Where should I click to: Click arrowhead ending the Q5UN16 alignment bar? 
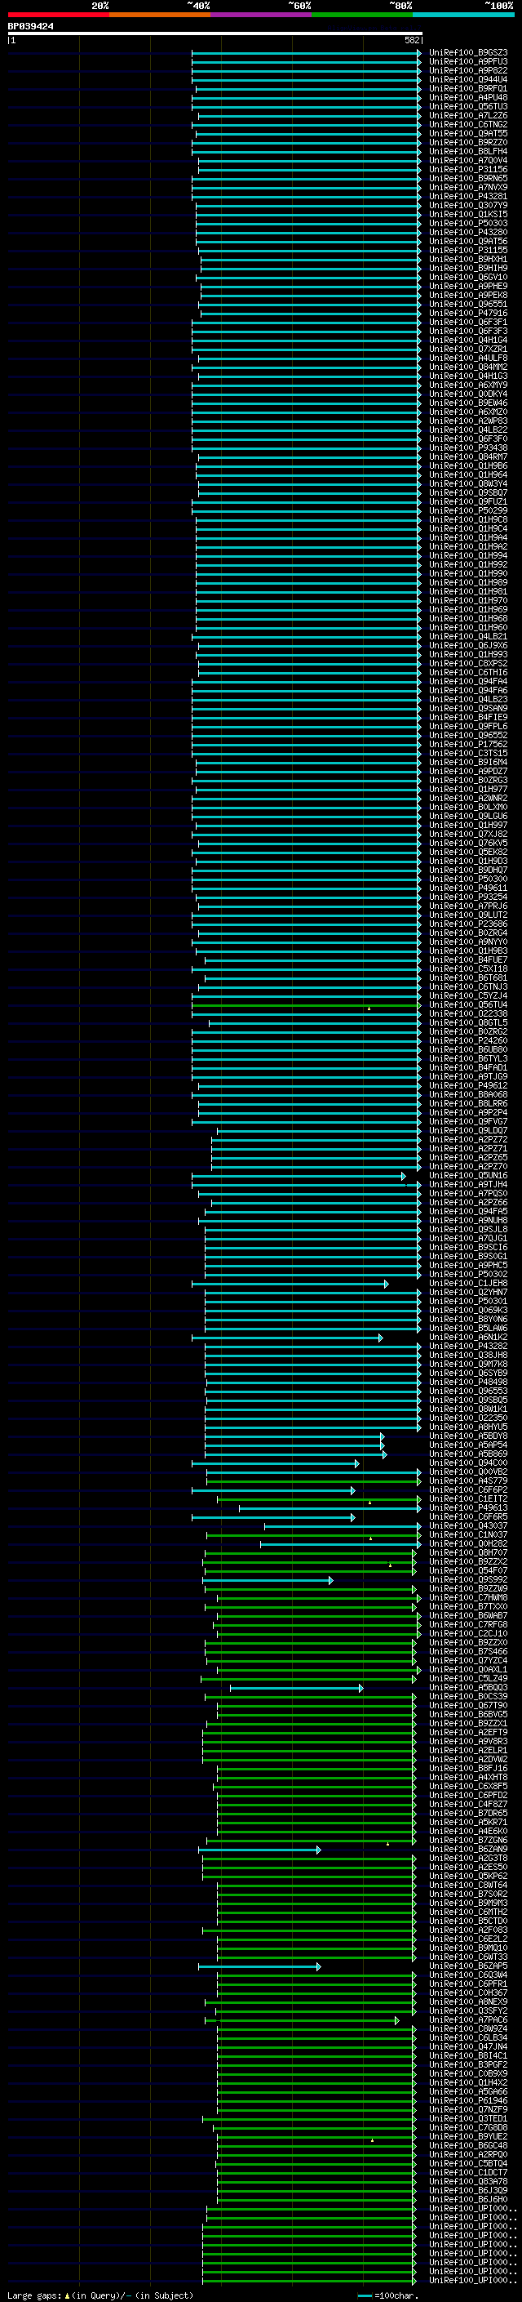[403, 1176]
